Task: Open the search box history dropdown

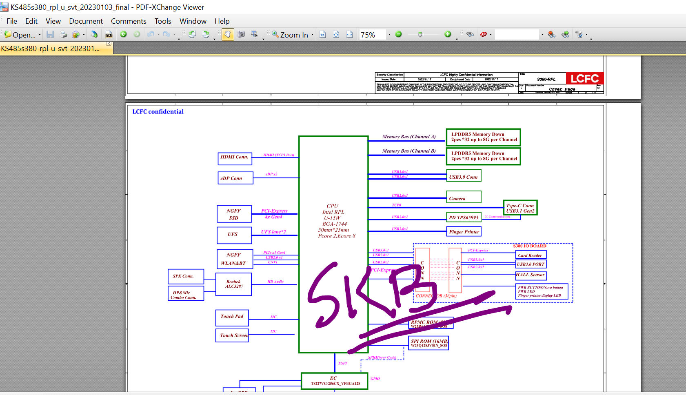Action: point(542,35)
